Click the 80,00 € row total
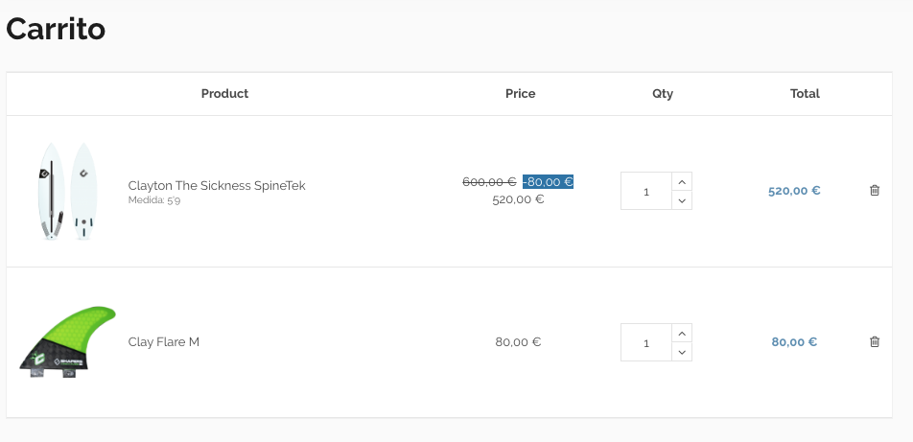Viewport: 913px width, 442px height. (793, 341)
